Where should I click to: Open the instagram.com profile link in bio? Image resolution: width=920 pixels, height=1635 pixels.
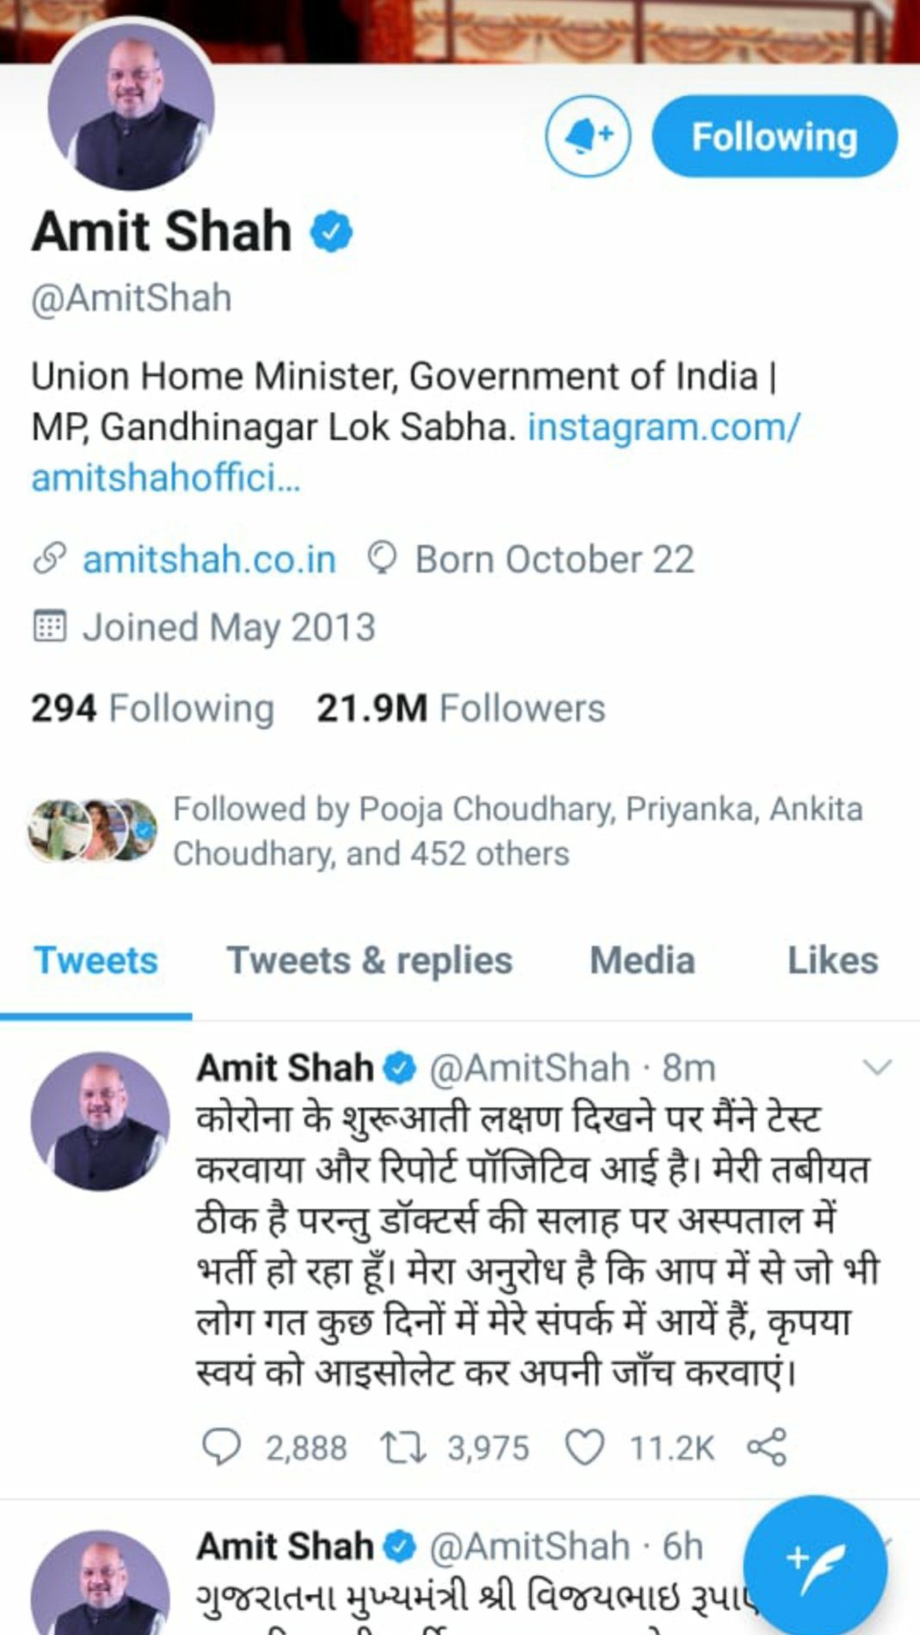click(416, 451)
